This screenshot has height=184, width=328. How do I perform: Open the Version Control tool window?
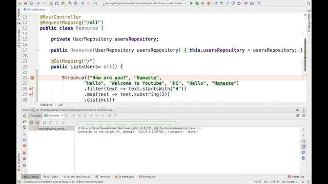[x=77, y=177]
